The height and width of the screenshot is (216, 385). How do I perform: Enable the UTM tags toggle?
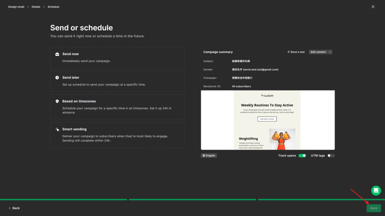331,156
